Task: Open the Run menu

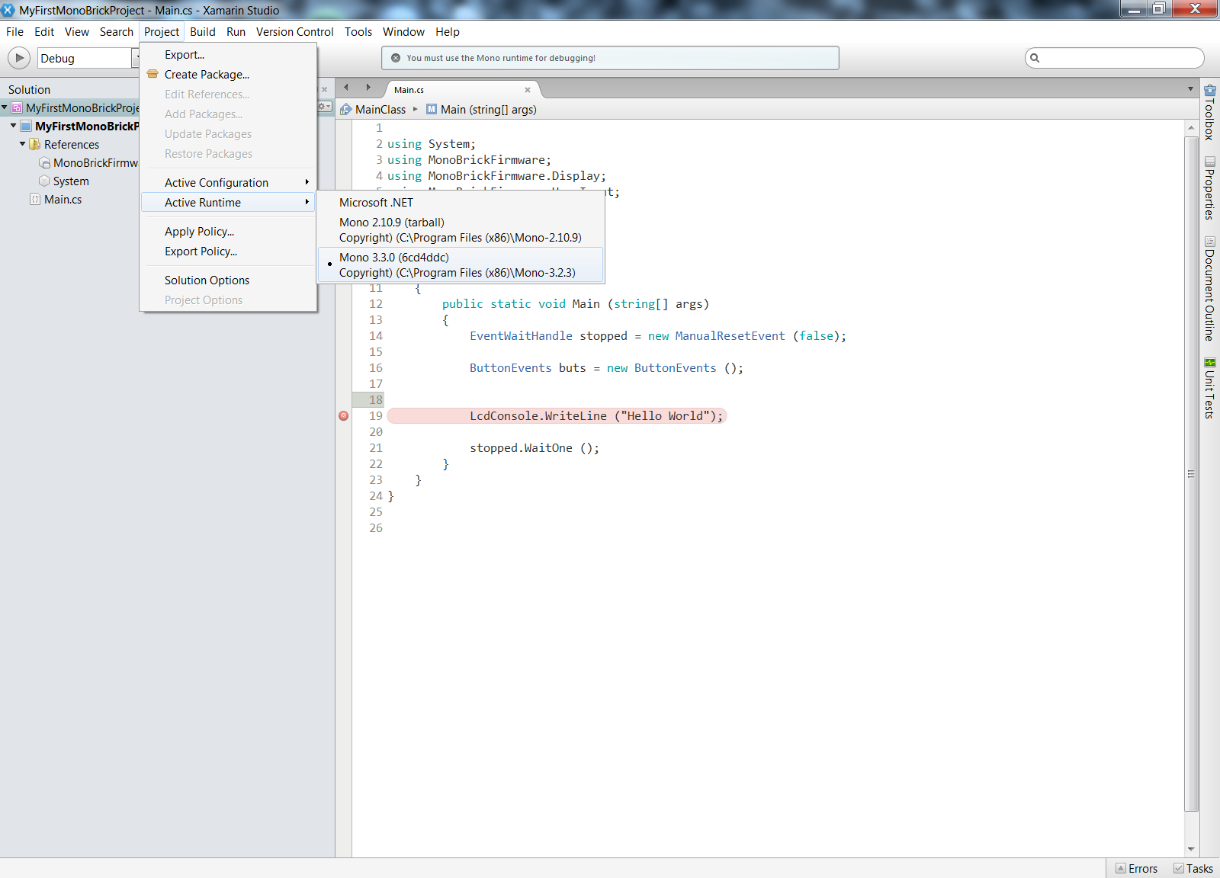Action: pos(236,32)
